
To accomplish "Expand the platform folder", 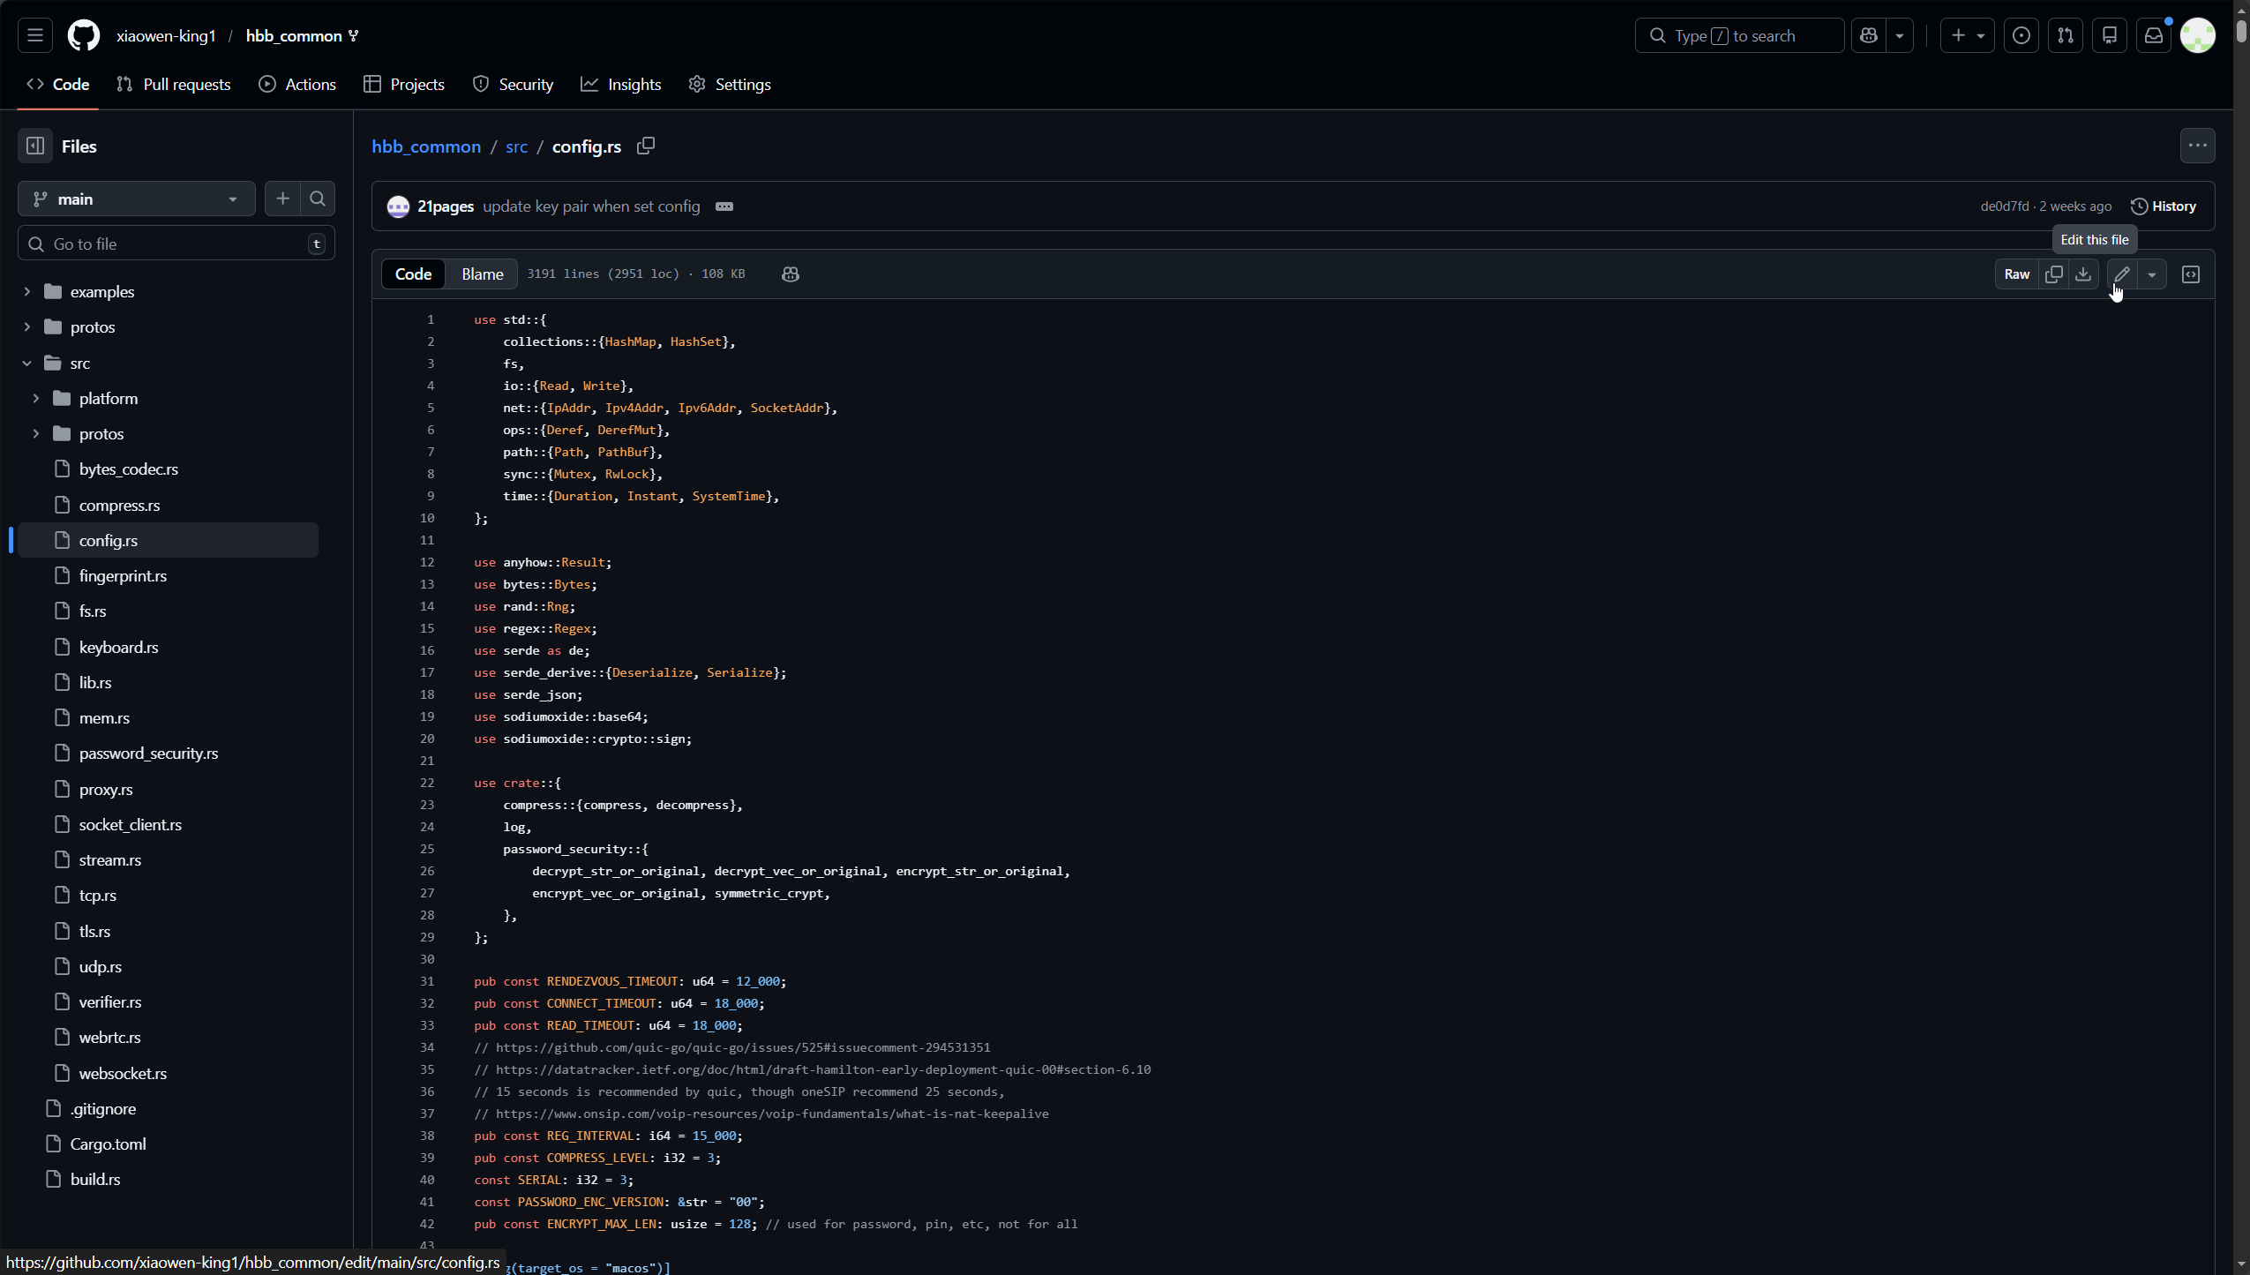I will tap(36, 399).
